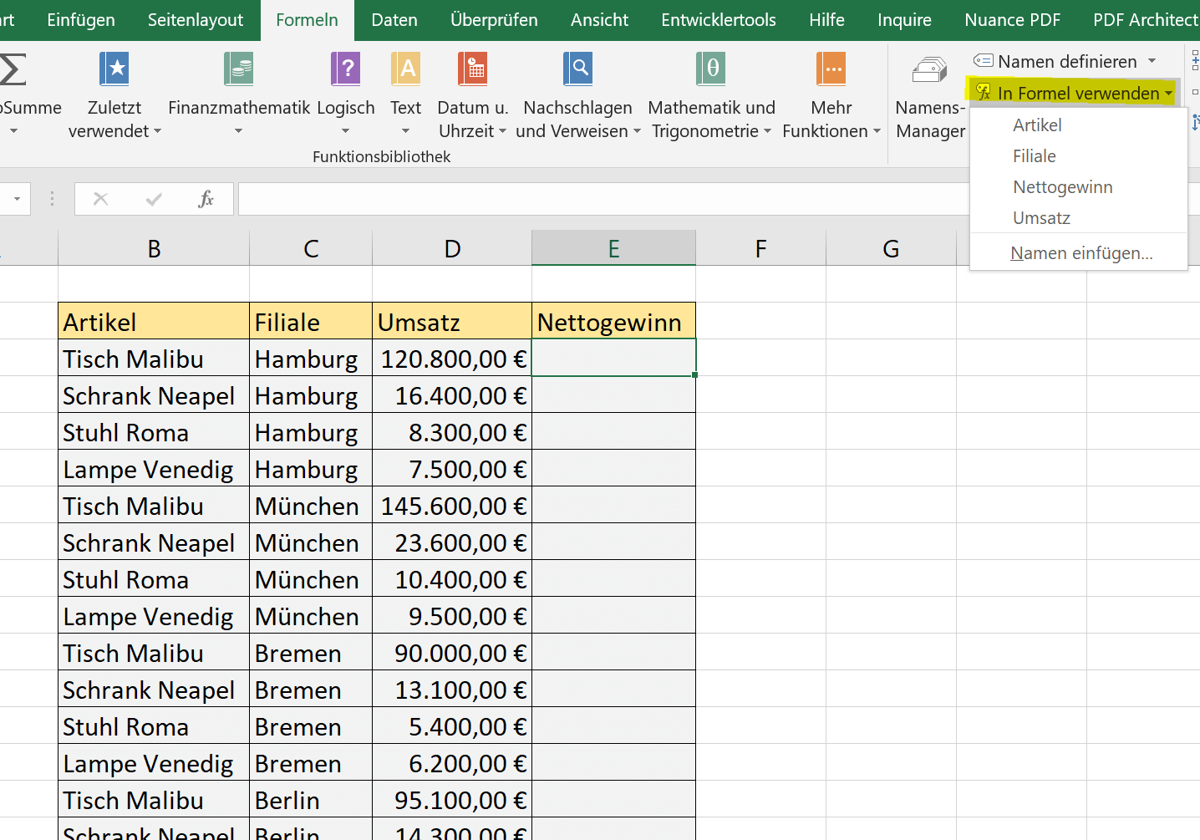
Task: Click the 13.100,00 € cell
Action: click(x=452, y=689)
